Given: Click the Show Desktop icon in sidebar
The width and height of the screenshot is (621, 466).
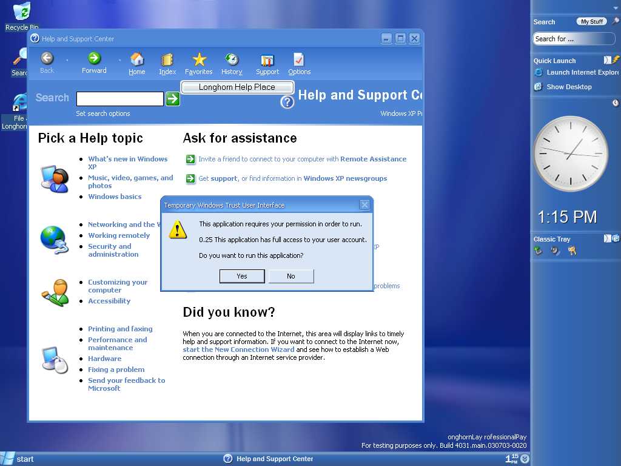Looking at the screenshot, I should pyautogui.click(x=539, y=87).
